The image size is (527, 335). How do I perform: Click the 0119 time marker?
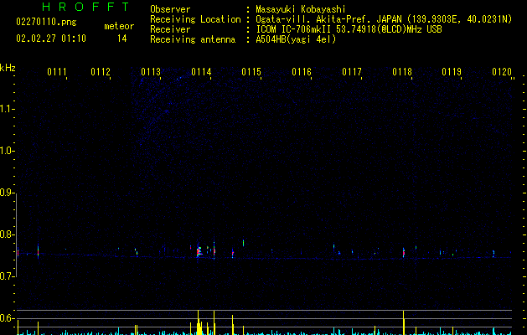[x=452, y=72]
